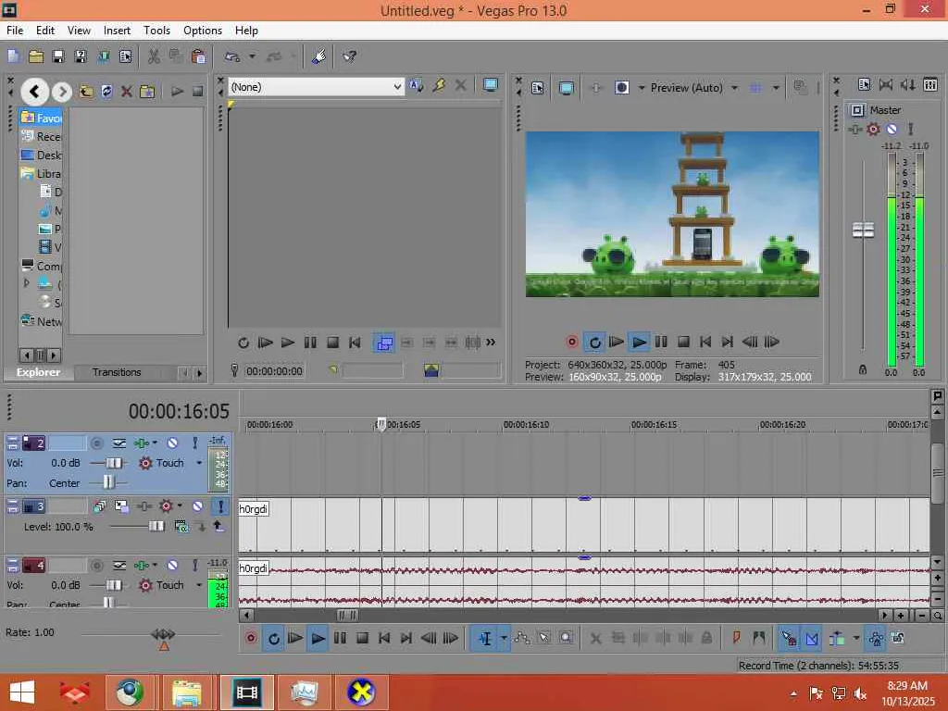Click the h0rgdi video clip on track 3
The width and height of the screenshot is (948, 711).
tap(584, 524)
